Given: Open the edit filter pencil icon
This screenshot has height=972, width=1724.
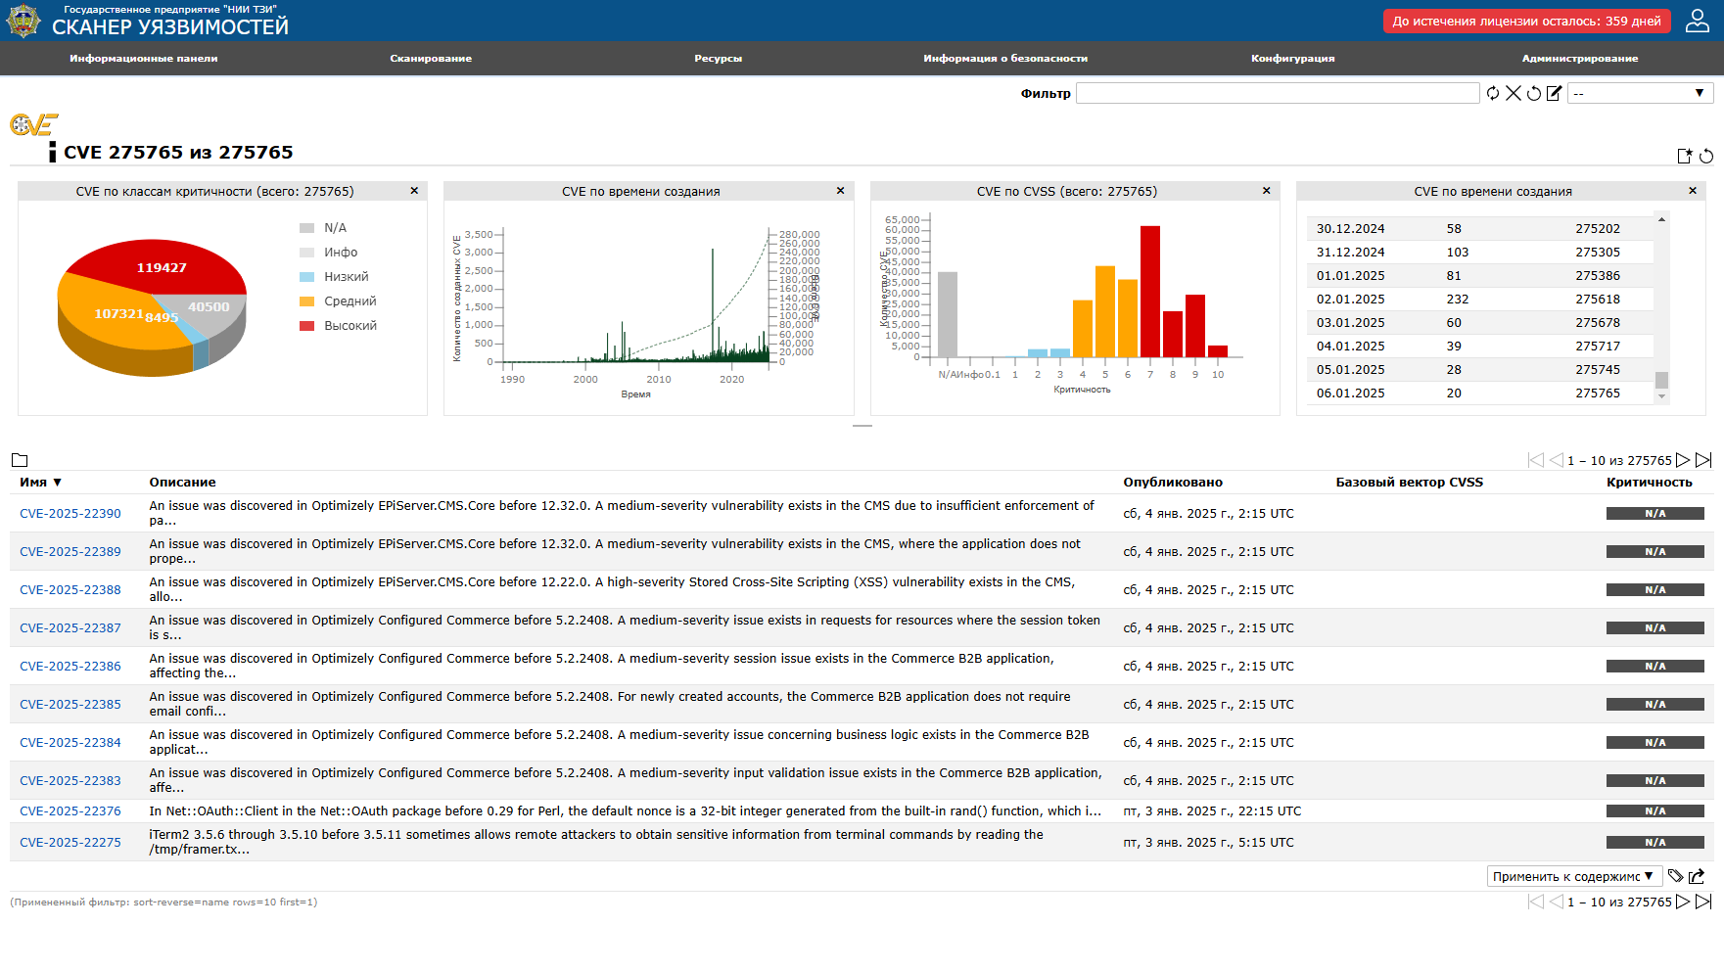Looking at the screenshot, I should coord(1554,93).
